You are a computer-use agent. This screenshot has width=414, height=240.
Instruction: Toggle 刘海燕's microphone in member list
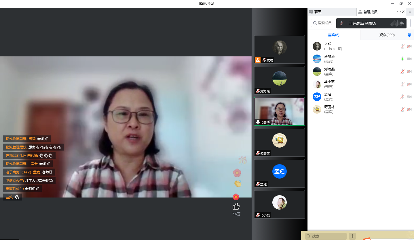tap(402, 71)
